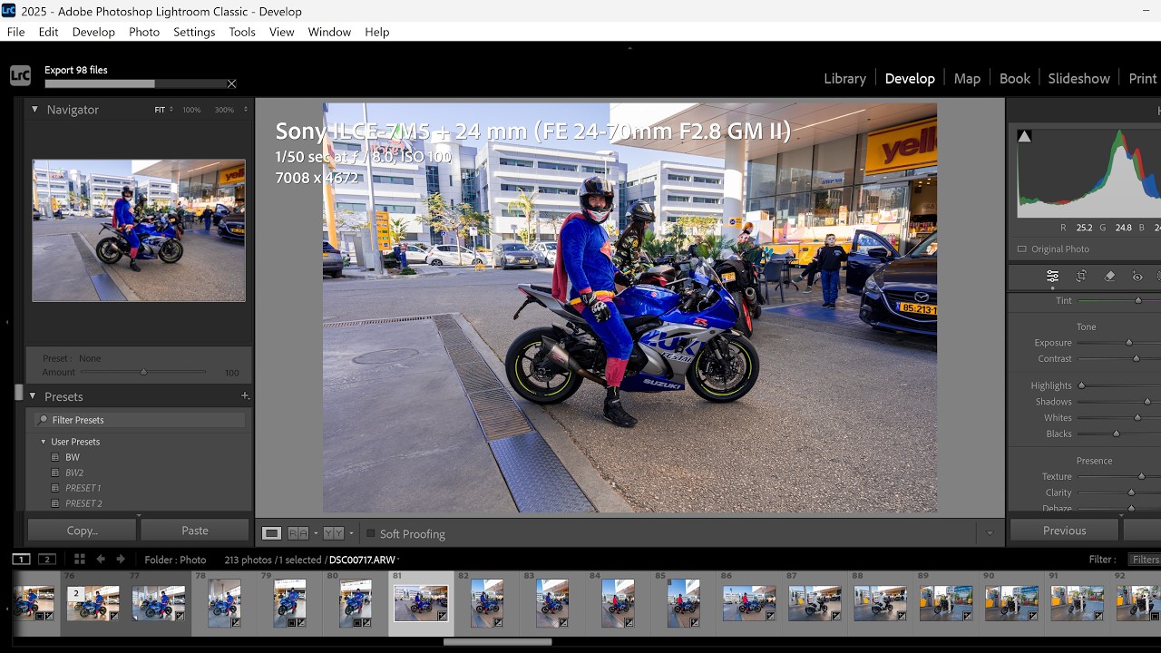This screenshot has width=1161, height=653.
Task: Open the Before/After view options dropdown arrow
Action: click(351, 533)
